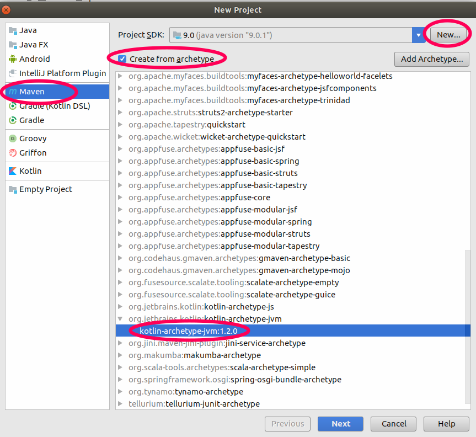476x437 pixels.
Task: Click the Help button
Action: [x=446, y=424]
